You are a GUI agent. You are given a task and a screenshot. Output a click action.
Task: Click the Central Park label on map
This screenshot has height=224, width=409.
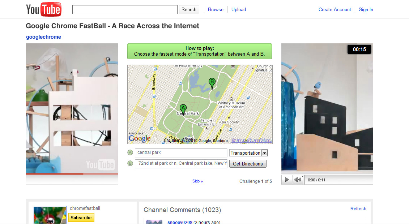tap(188, 113)
